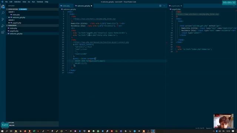This screenshot has height=133, width=237.
Task: Click the form action line in page02.php
Action: pos(200,26)
